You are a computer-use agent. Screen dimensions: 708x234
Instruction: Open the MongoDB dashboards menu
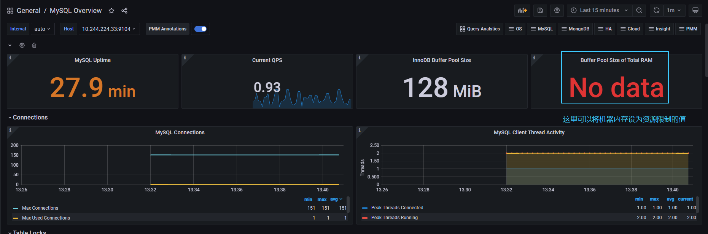pyautogui.click(x=575, y=29)
